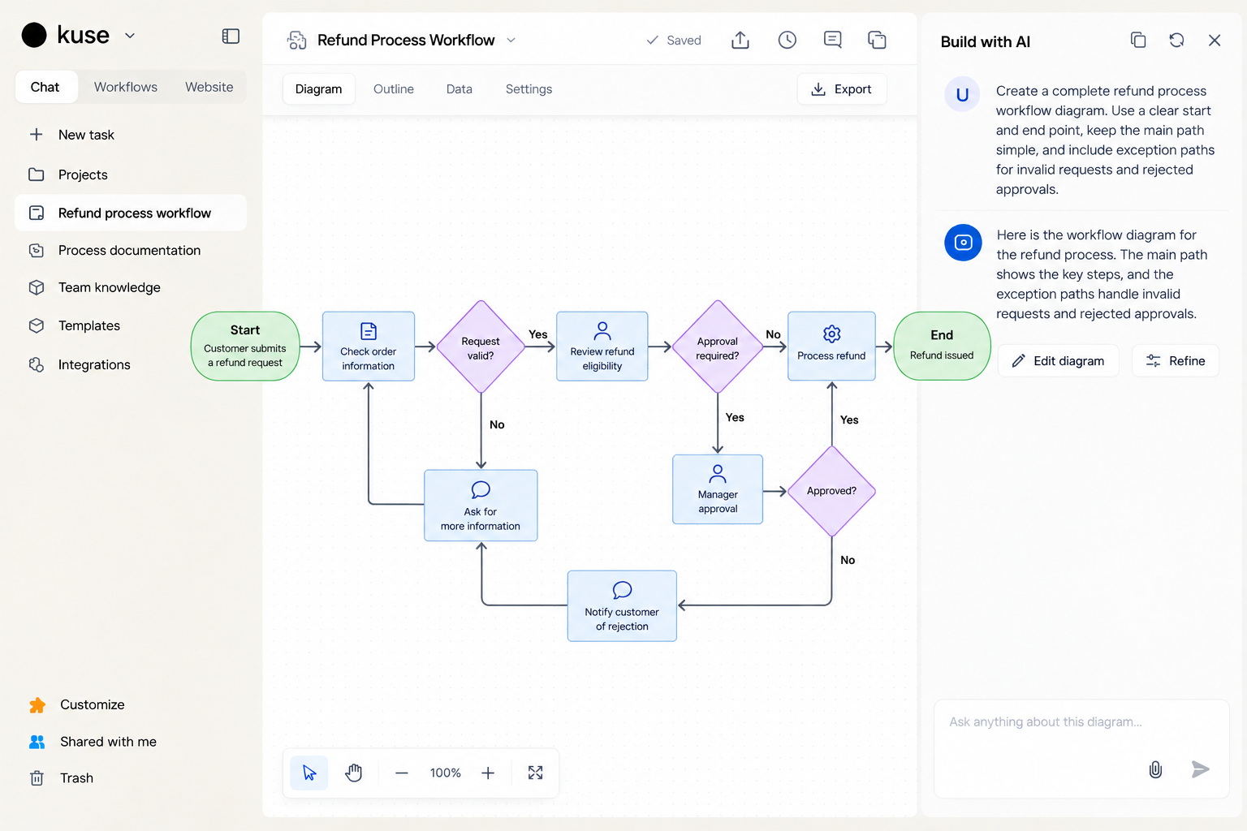Image resolution: width=1247 pixels, height=831 pixels.
Task: Click the Edit diagram button
Action: 1058,360
